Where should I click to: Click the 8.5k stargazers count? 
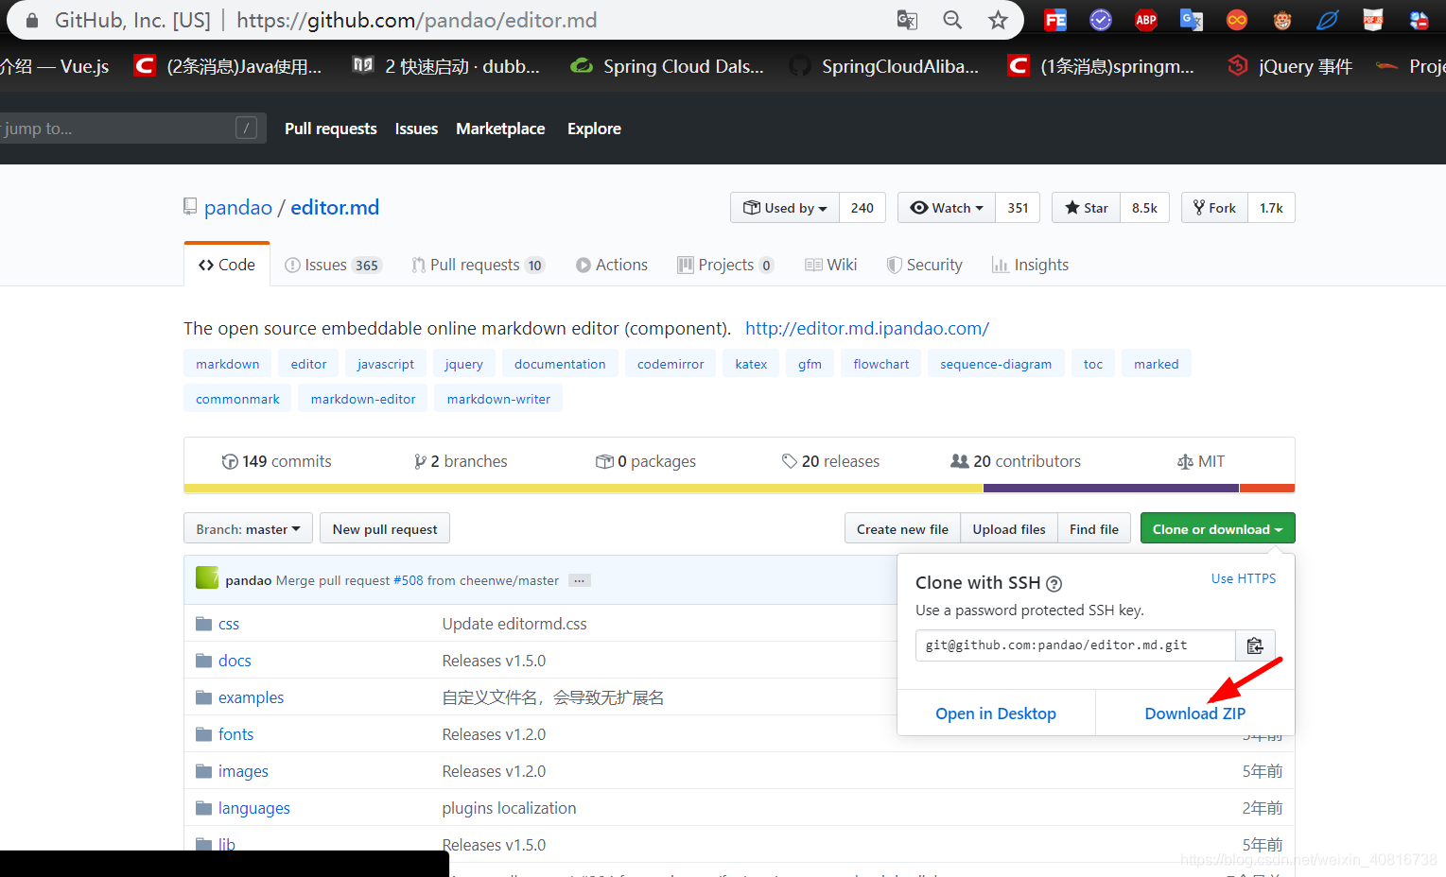point(1144,208)
